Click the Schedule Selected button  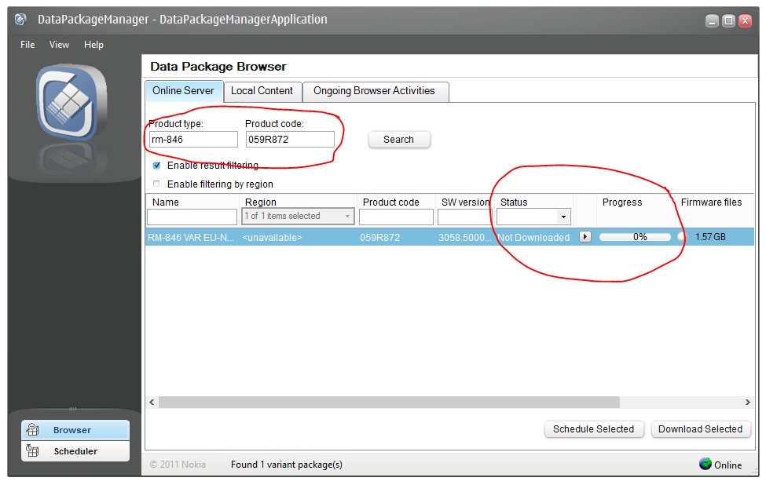pos(594,429)
